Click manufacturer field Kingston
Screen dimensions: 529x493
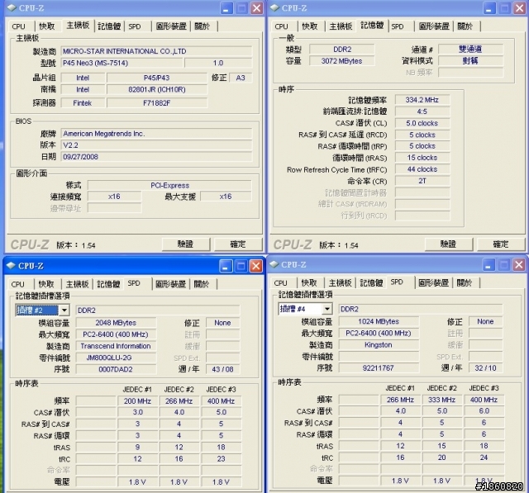click(x=379, y=345)
